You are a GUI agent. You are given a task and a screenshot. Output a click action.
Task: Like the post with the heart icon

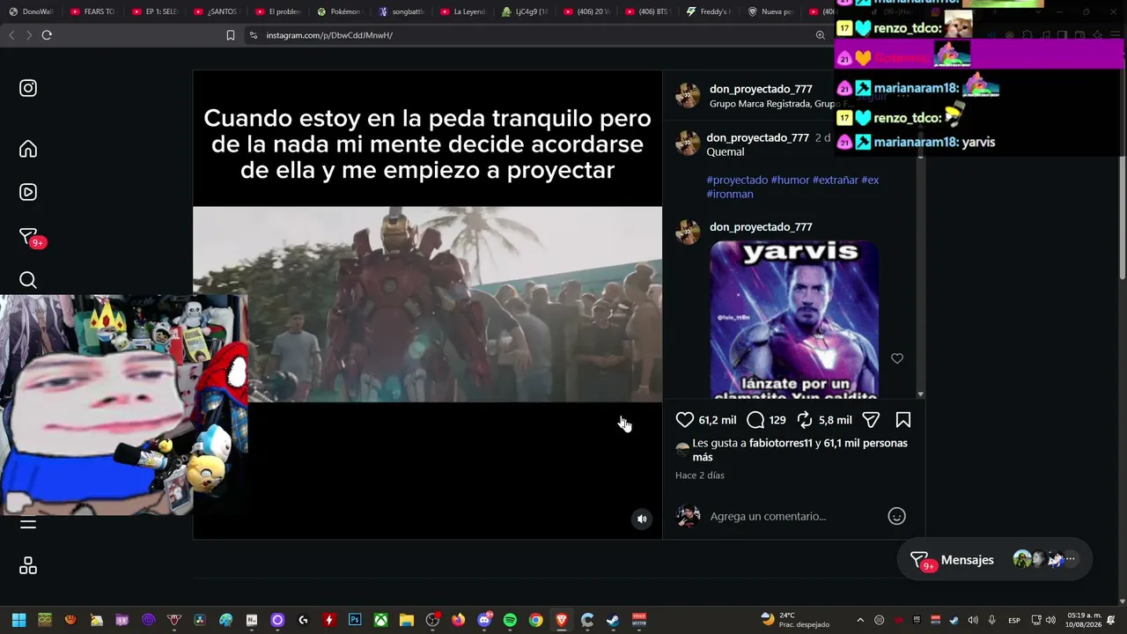pos(685,420)
